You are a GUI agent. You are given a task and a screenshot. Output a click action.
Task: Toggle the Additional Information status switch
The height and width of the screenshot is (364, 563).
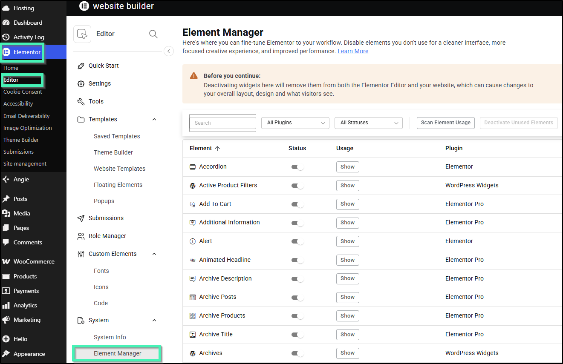(x=297, y=223)
